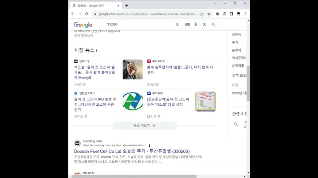Start voice search with microphone icon
Screen dimensions: 318x178
(x=196, y=25)
